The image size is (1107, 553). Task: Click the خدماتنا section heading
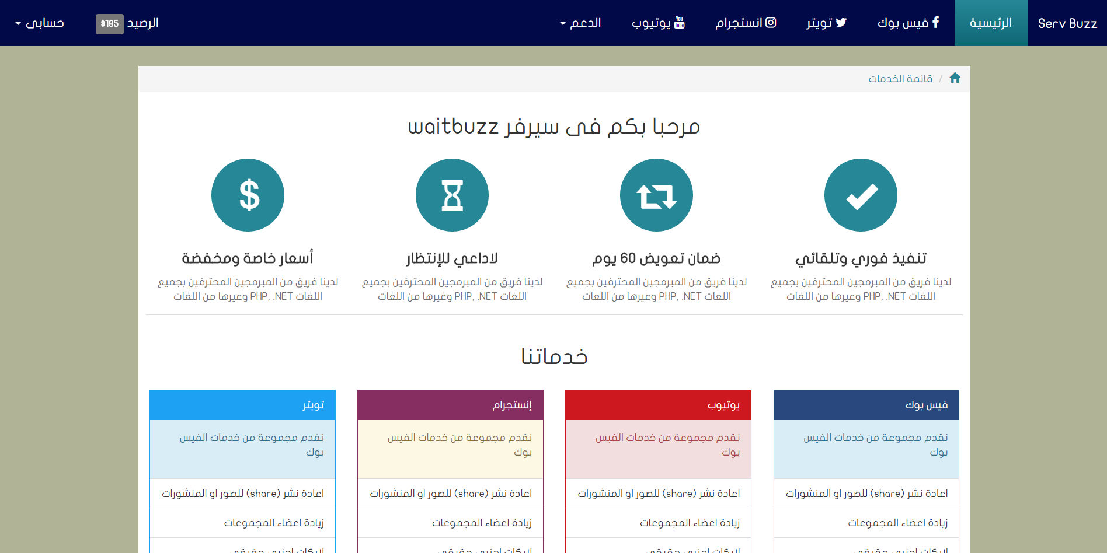(554, 356)
